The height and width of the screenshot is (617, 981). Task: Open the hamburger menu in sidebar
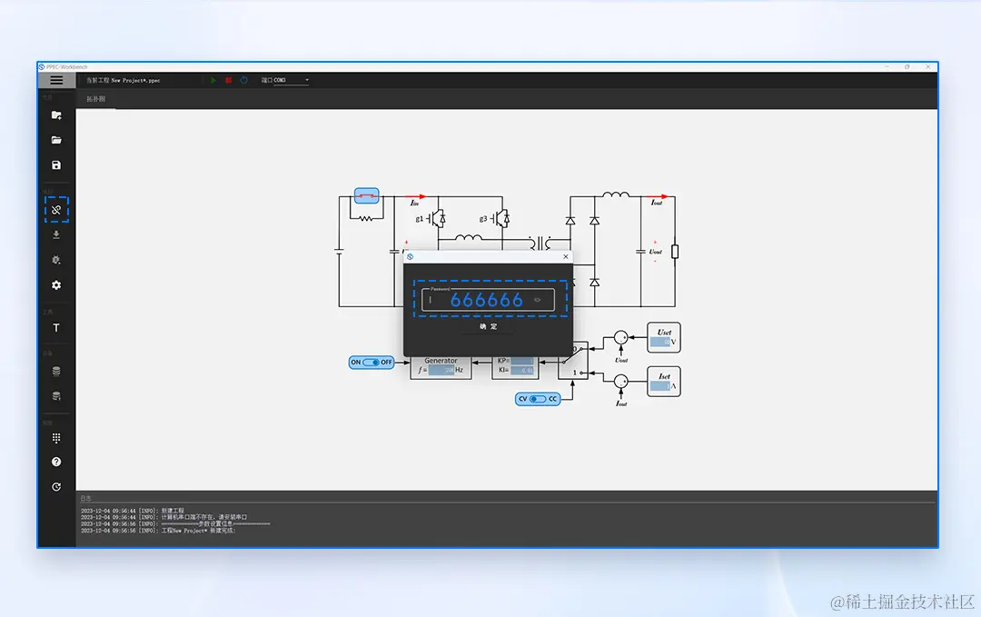point(56,80)
